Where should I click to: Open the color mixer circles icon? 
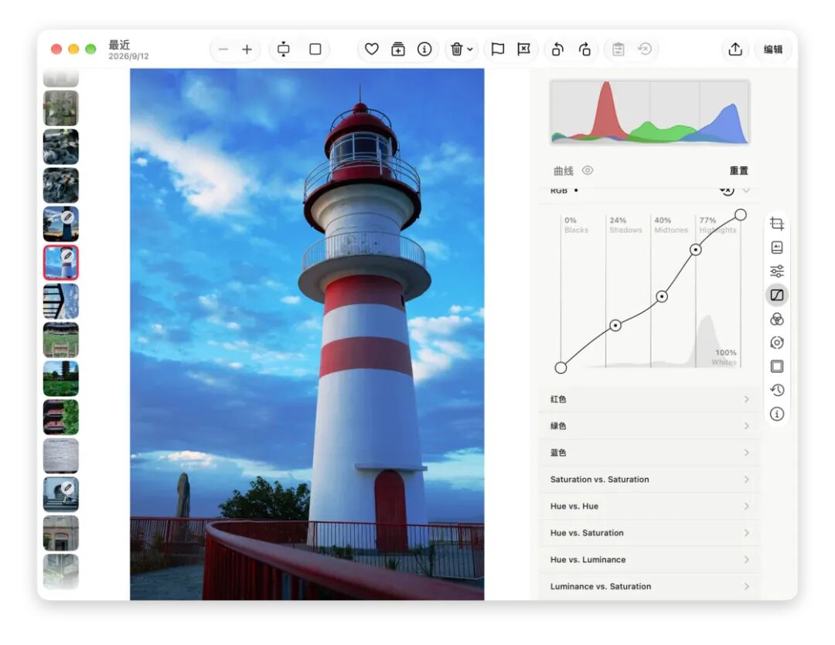tap(777, 319)
